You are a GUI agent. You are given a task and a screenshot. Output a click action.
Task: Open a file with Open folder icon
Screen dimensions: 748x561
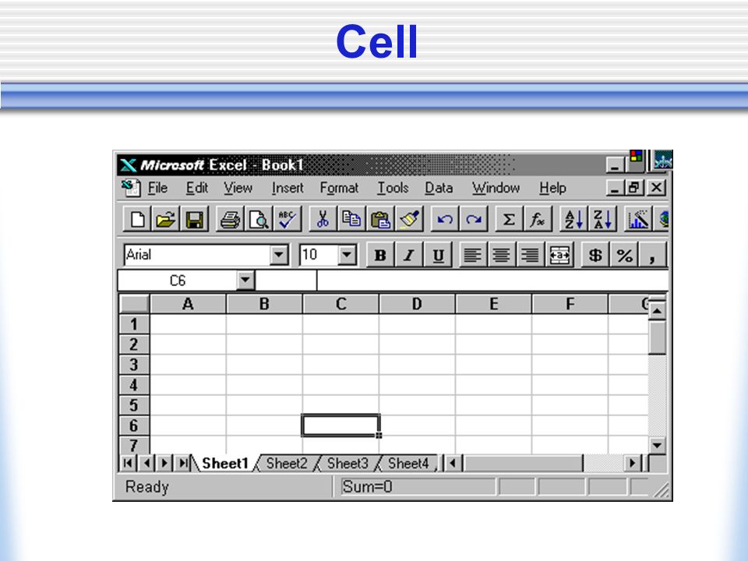coord(166,220)
